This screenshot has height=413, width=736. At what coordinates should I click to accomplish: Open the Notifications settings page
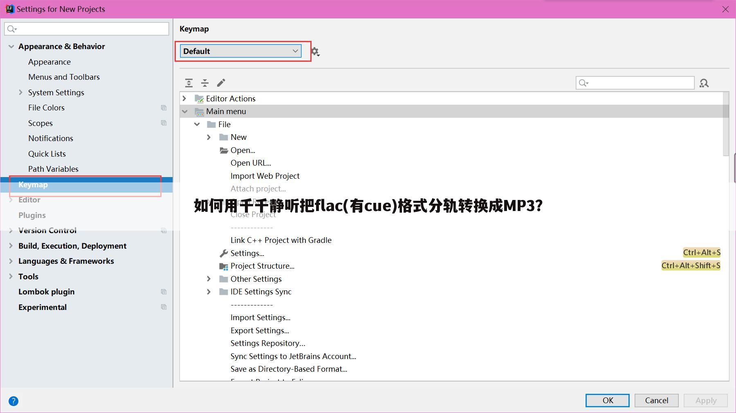click(x=51, y=138)
